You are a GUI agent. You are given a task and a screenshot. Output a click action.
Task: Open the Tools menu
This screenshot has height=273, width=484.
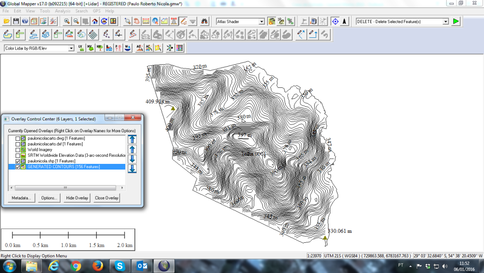pos(45,11)
